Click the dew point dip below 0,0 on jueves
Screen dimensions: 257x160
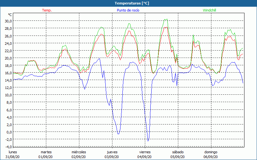118,134
